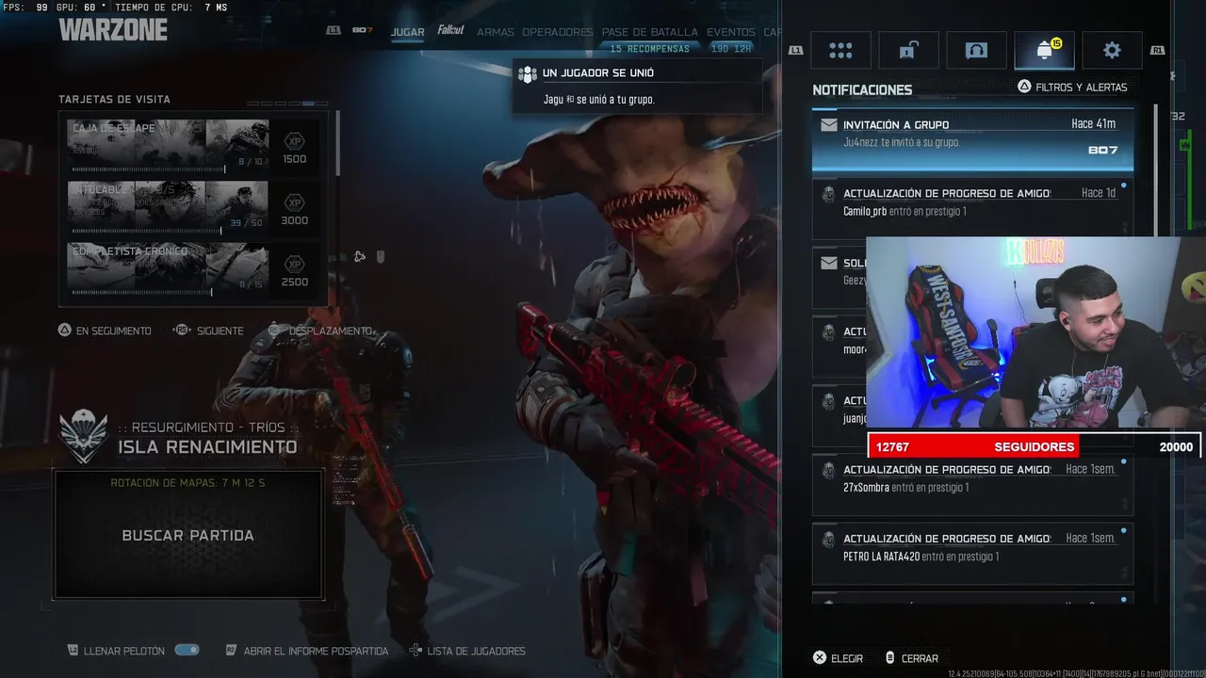Screen dimensions: 1206x678
Task: Select the notifications bell icon
Action: pos(1044,51)
